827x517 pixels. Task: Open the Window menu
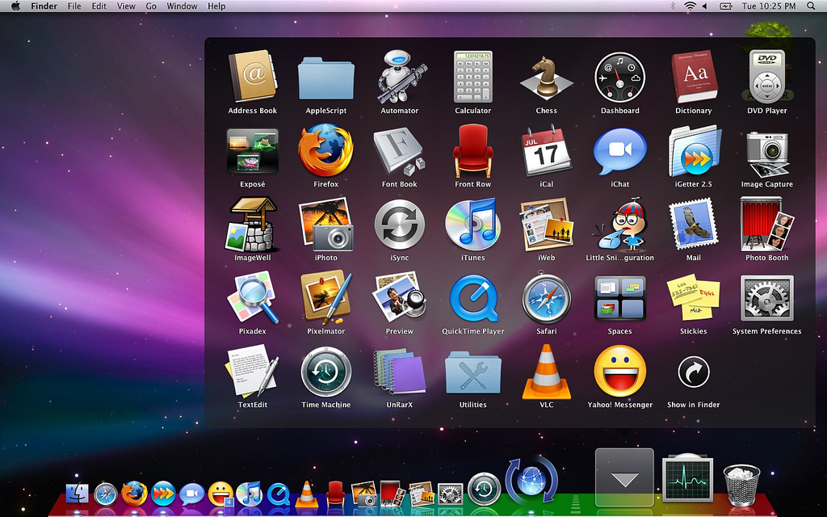pos(182,6)
